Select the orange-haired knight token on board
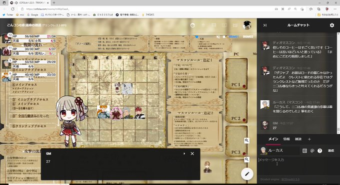The height and width of the screenshot is (185, 340). [x=103, y=112]
